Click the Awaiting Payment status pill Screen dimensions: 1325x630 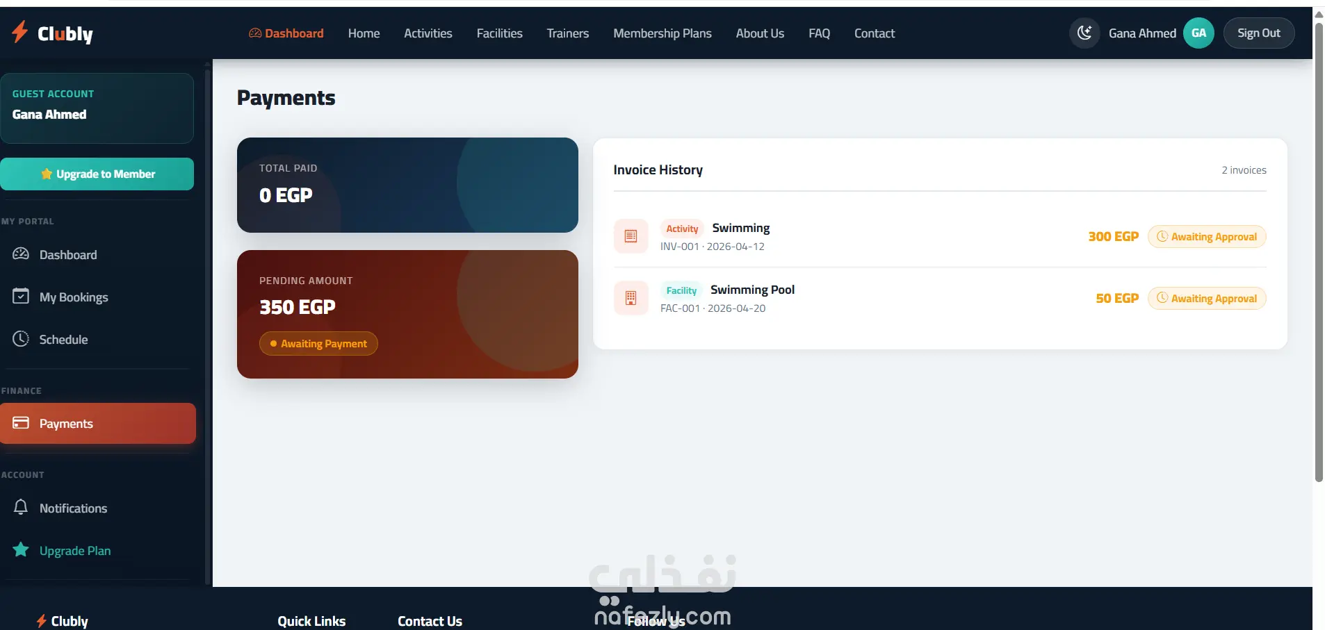click(x=318, y=343)
